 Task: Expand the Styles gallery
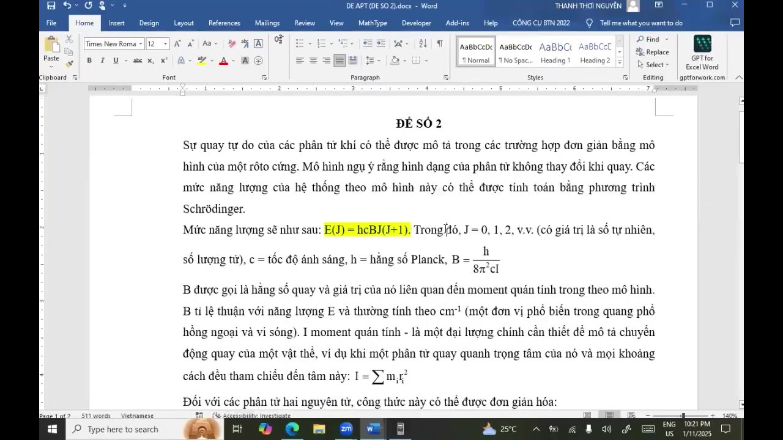619,62
